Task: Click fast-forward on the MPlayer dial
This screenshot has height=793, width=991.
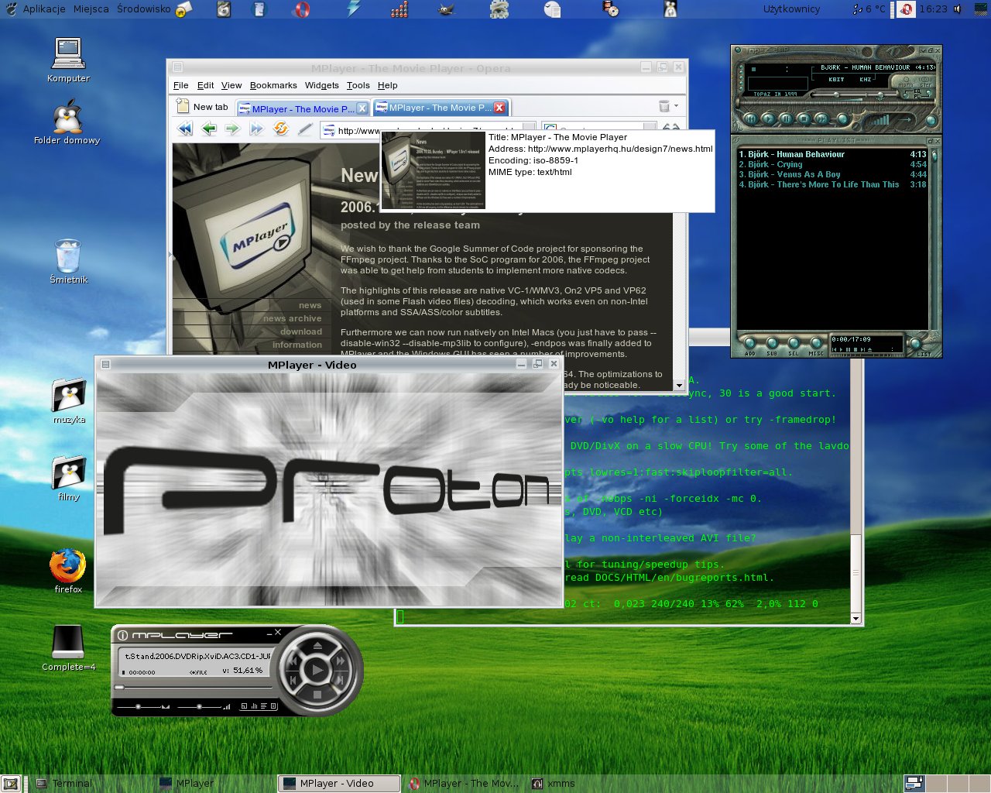Action: coord(341,661)
